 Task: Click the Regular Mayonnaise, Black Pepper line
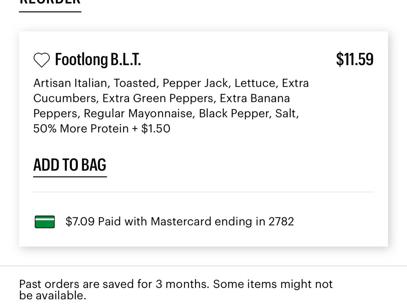point(166,113)
